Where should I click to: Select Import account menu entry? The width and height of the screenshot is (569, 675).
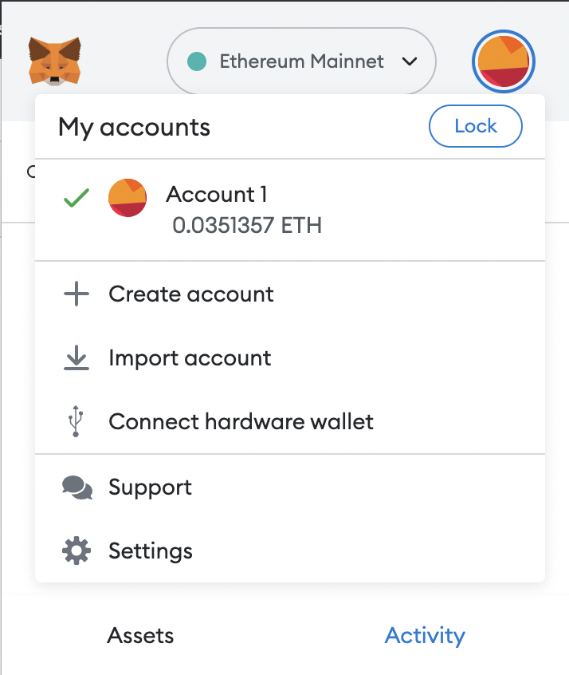tap(190, 358)
